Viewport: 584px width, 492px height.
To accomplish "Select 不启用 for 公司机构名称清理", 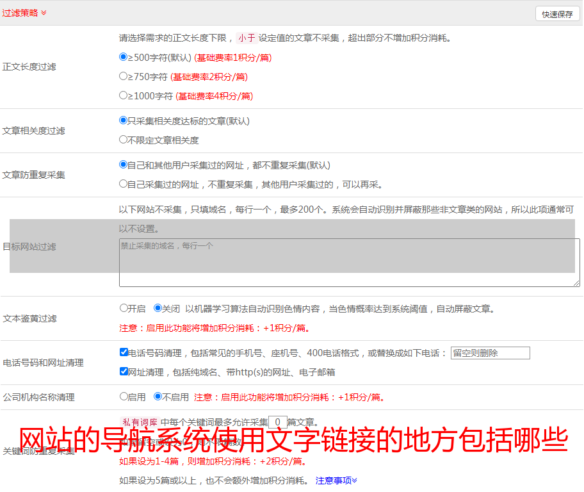I will point(158,397).
